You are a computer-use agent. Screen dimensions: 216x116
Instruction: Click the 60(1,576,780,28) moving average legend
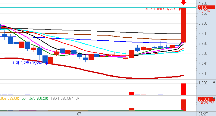pyautogui.click(x=35, y=98)
